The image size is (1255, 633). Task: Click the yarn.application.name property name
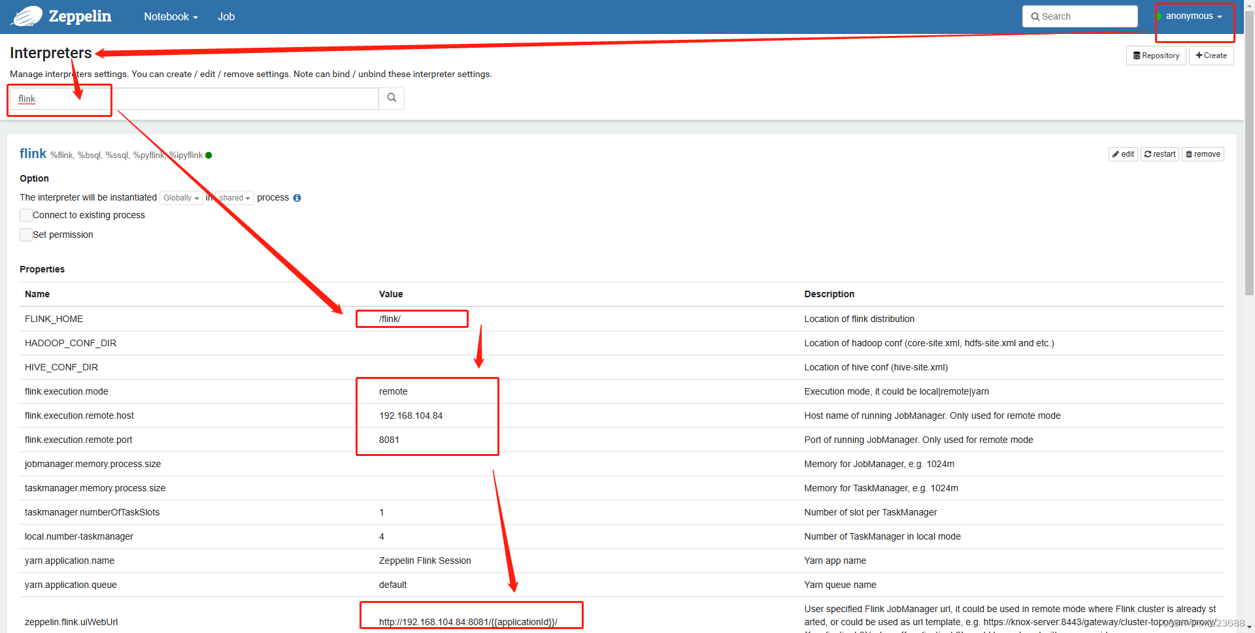pyautogui.click(x=69, y=560)
